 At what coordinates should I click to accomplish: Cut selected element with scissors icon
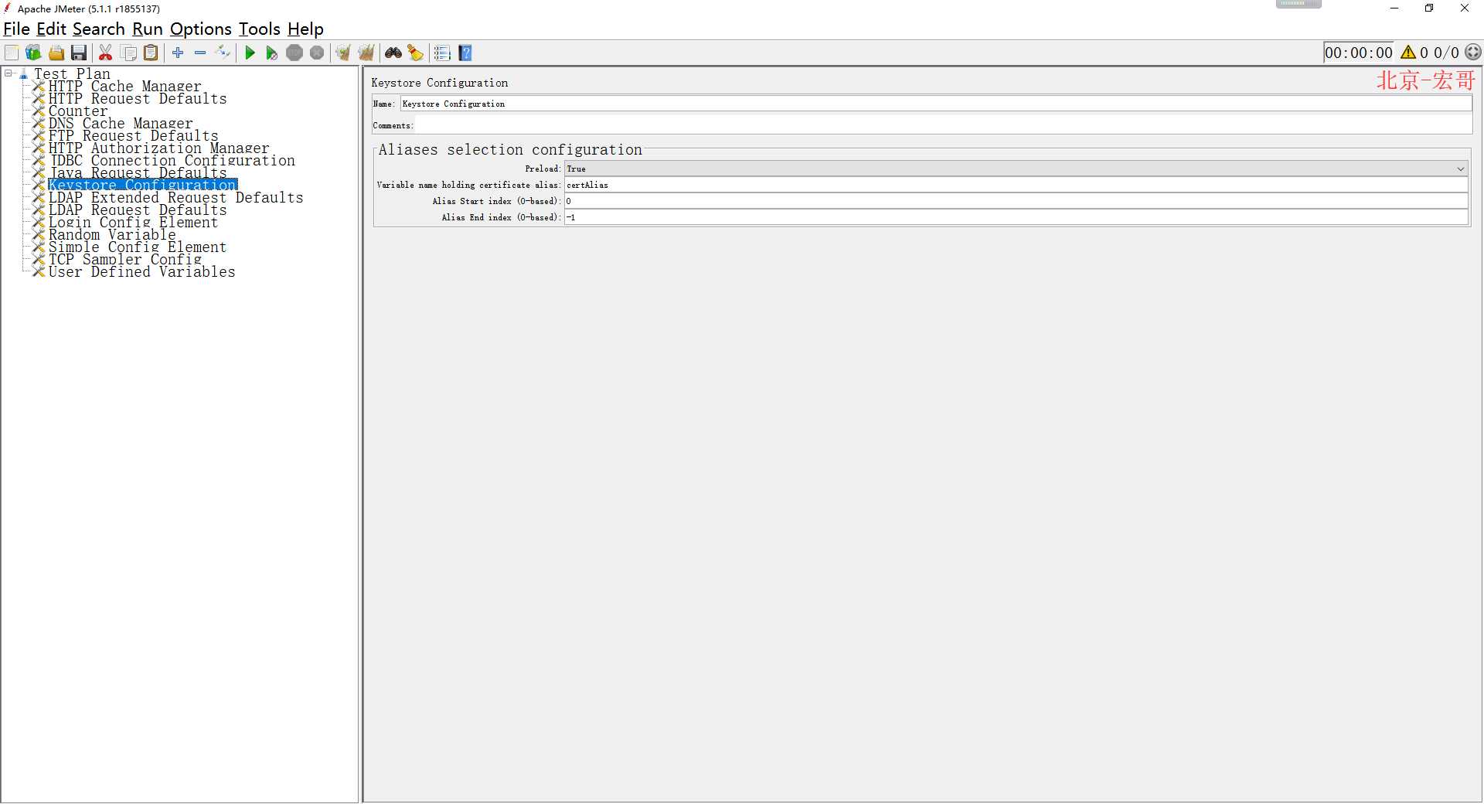pos(106,53)
